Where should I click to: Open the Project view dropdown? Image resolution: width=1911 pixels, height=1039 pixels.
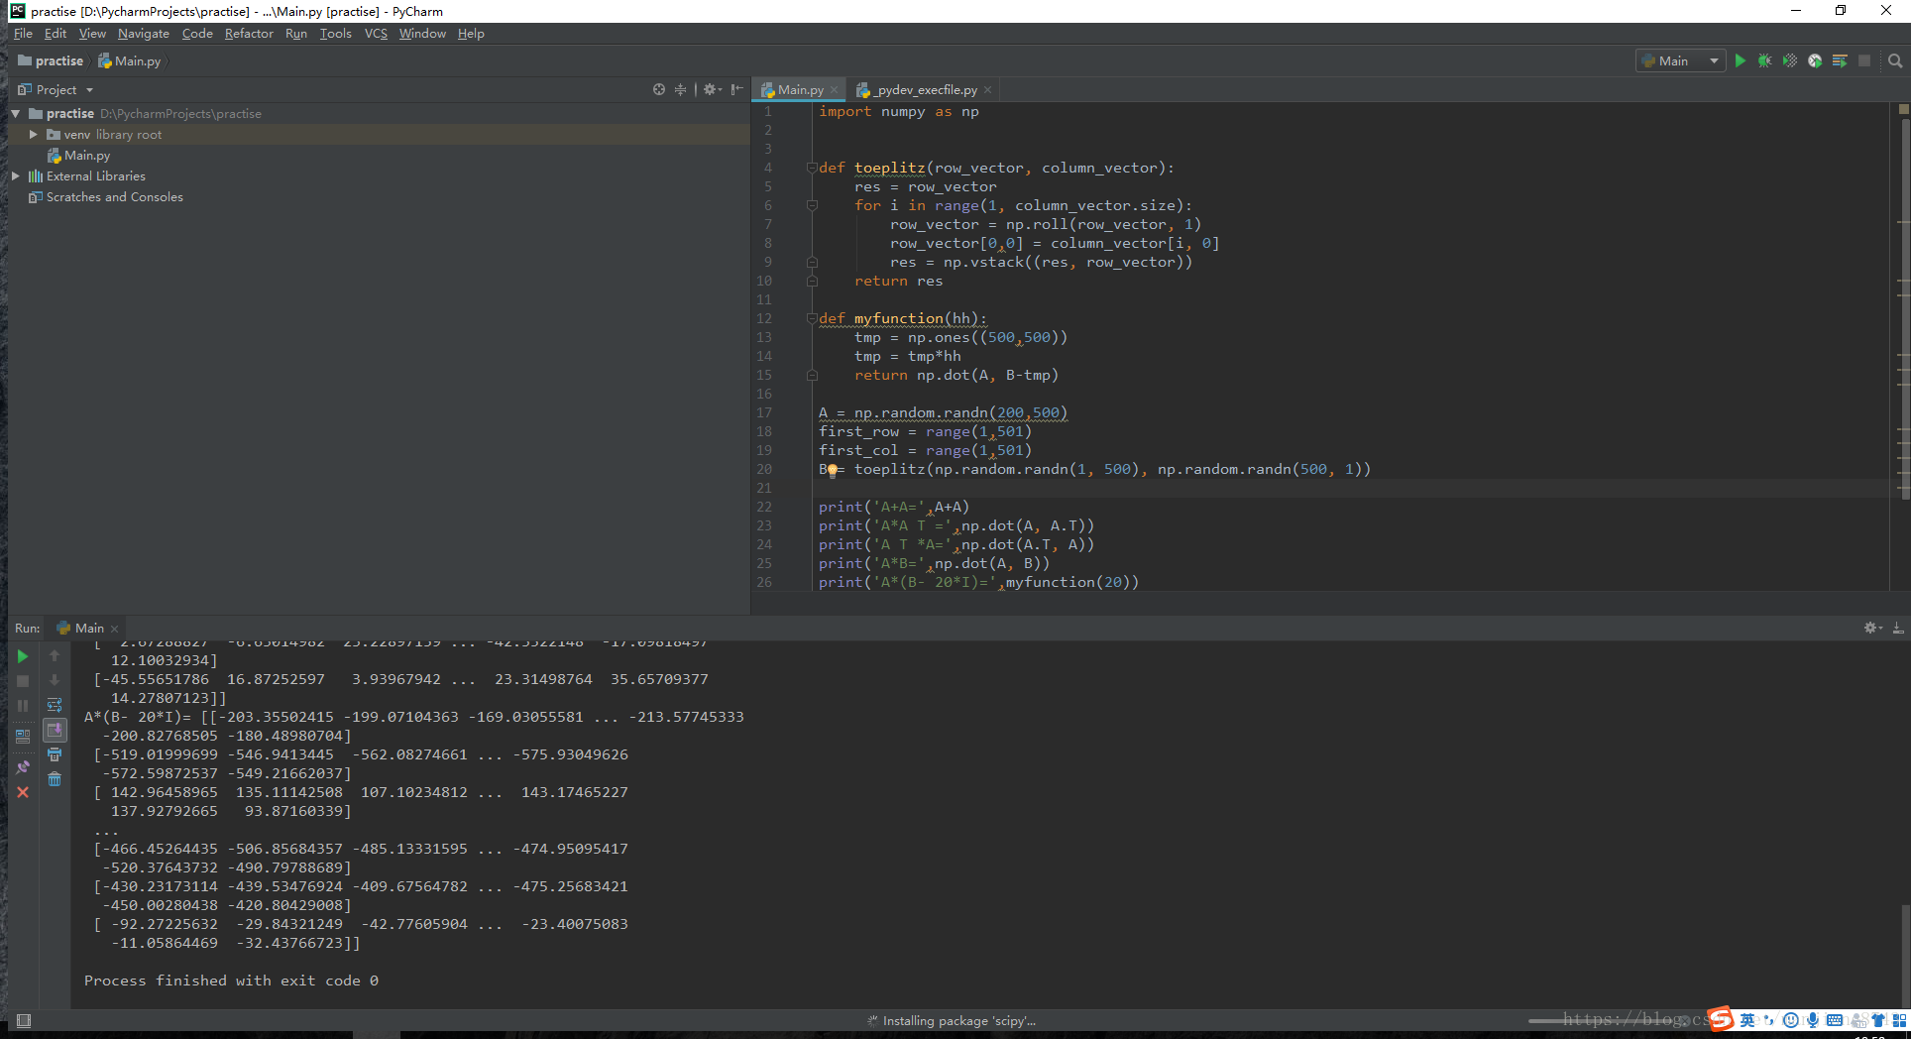(56, 89)
